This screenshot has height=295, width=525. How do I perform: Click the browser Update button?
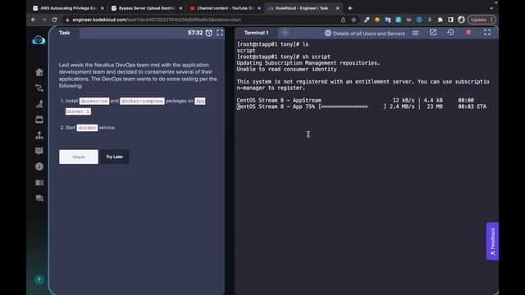click(x=482, y=20)
